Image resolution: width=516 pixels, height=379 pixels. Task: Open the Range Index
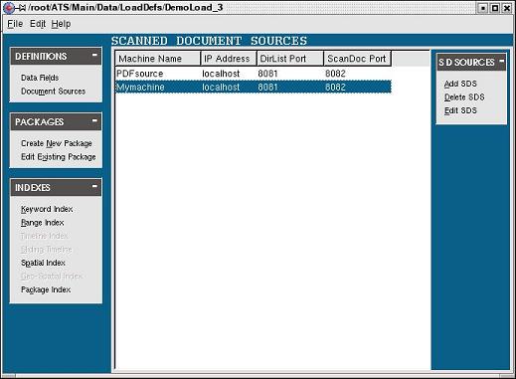pyautogui.click(x=43, y=223)
